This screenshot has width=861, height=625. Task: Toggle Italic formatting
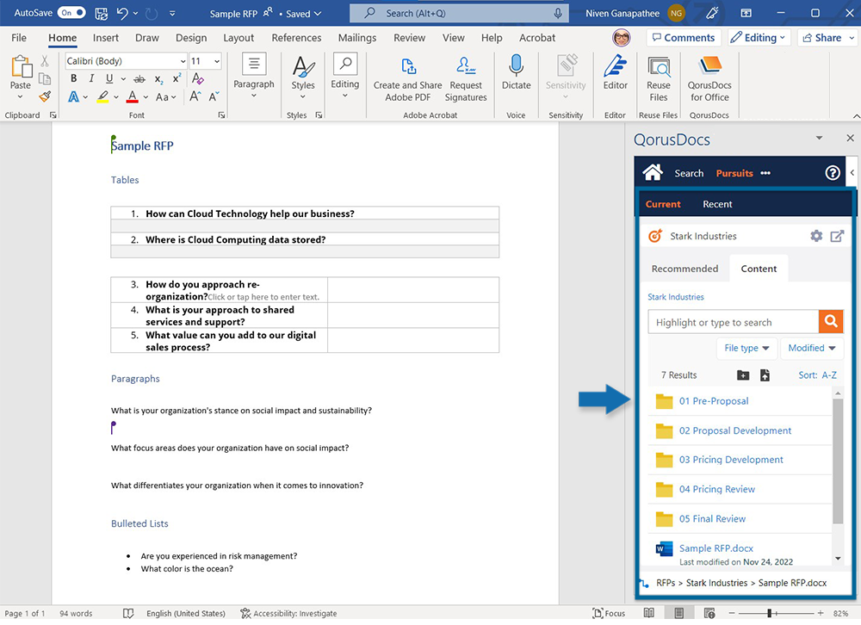tap(91, 79)
